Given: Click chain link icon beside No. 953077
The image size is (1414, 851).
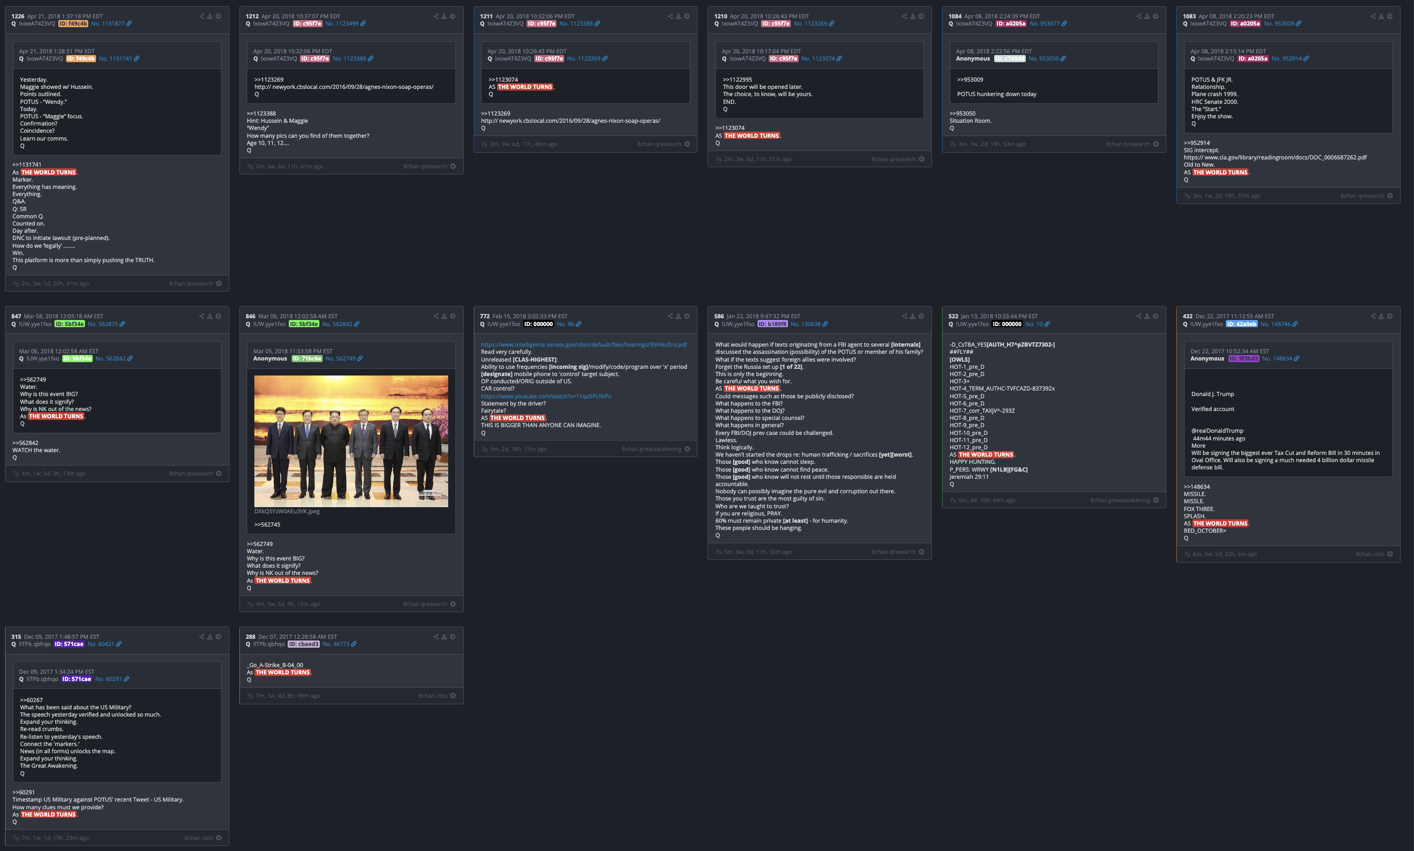Looking at the screenshot, I should 1064,23.
